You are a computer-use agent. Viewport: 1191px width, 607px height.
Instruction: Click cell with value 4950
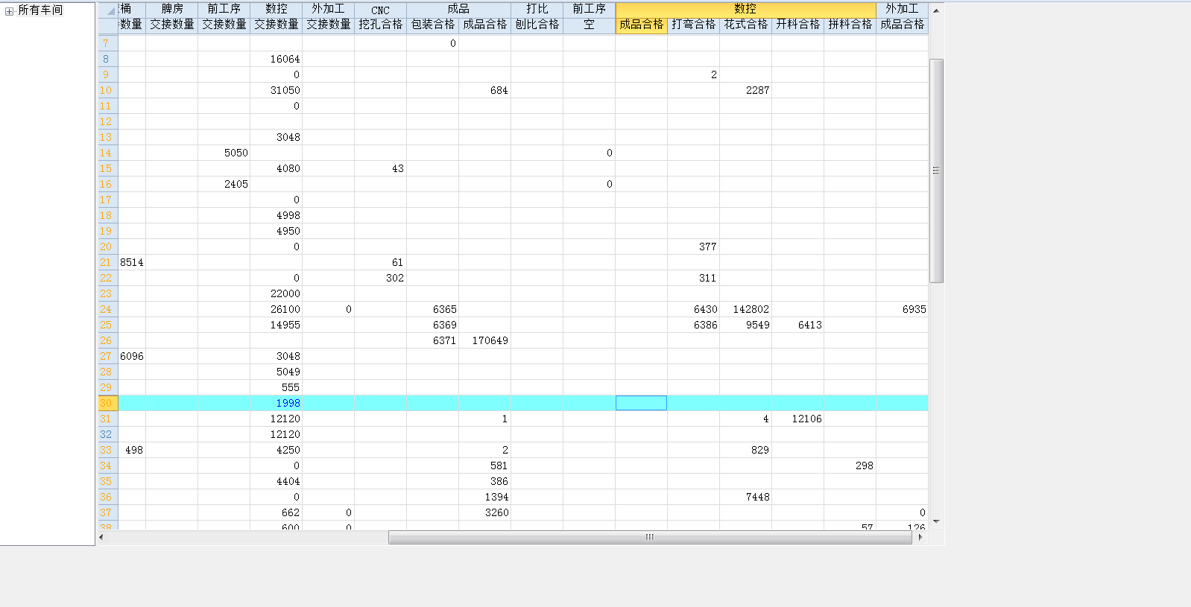(x=276, y=231)
